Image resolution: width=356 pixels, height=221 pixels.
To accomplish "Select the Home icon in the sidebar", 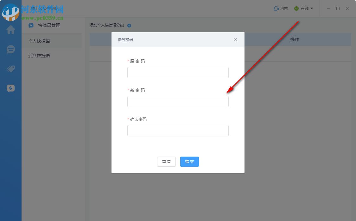I will tap(11, 30).
